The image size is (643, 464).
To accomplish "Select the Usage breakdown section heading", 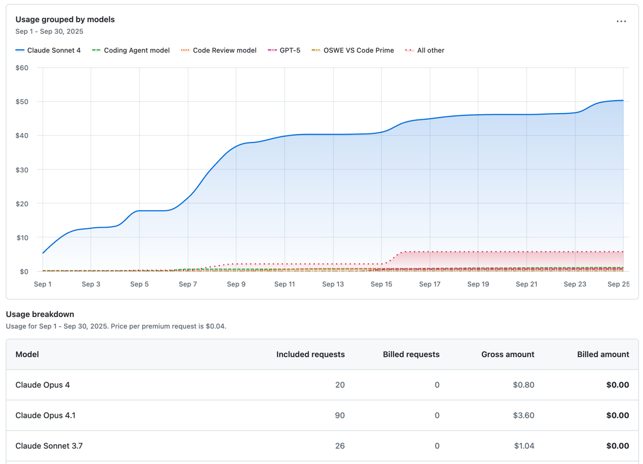I will [x=38, y=314].
